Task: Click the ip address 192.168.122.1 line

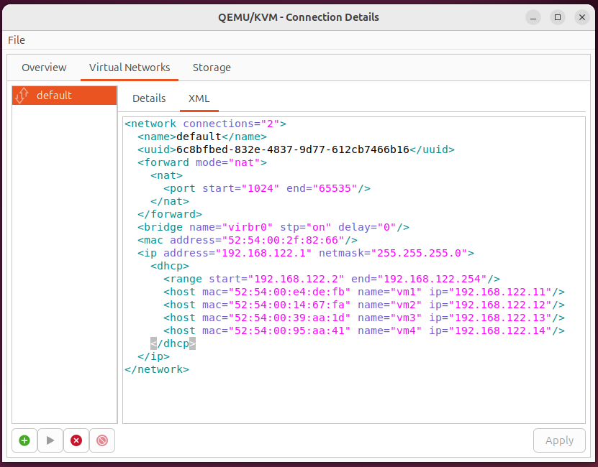Action: pyautogui.click(x=306, y=254)
